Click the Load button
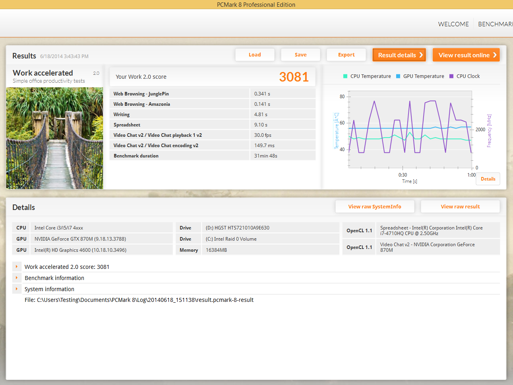The height and width of the screenshot is (385, 513). pos(255,55)
